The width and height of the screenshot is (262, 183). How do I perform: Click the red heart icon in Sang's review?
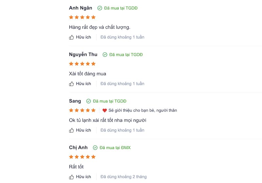[x=104, y=110]
